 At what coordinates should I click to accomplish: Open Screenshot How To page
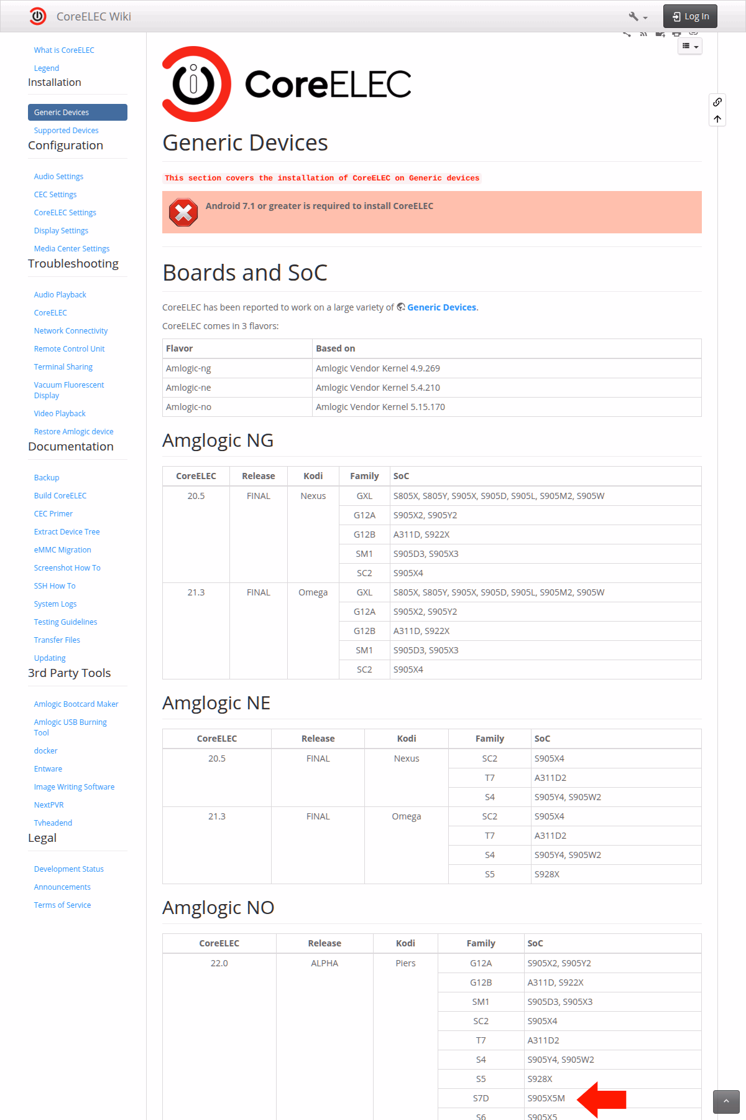point(67,568)
